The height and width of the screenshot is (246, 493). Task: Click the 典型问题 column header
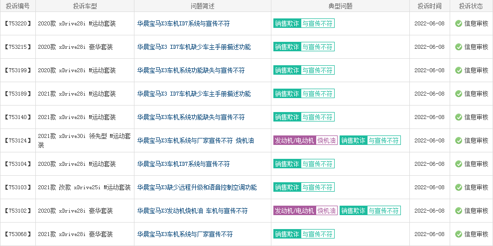(340, 6)
